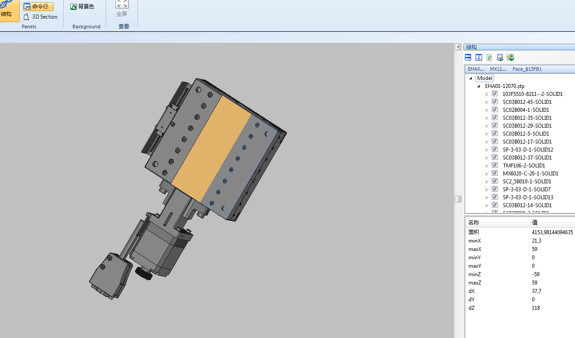
Task: Select the SP-3-03-D-1-SOLID12 tree item
Action: tap(528, 150)
